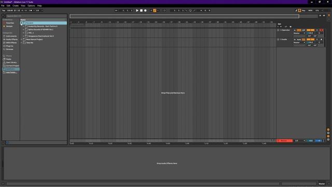Toggle the Punch-In switch
The height and width of the screenshot is (187, 332).
pos(187,10)
